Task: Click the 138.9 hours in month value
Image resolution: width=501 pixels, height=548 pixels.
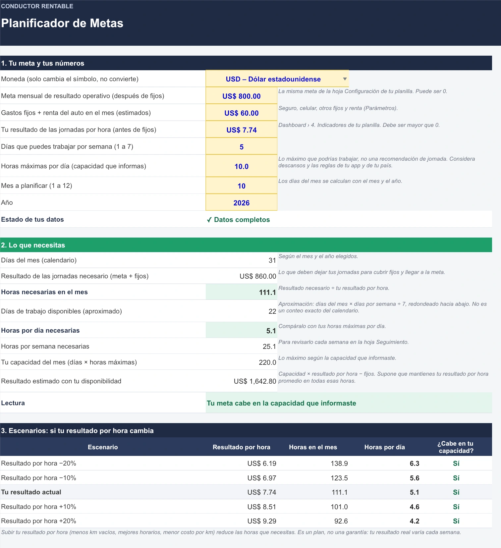Action: tap(339, 464)
